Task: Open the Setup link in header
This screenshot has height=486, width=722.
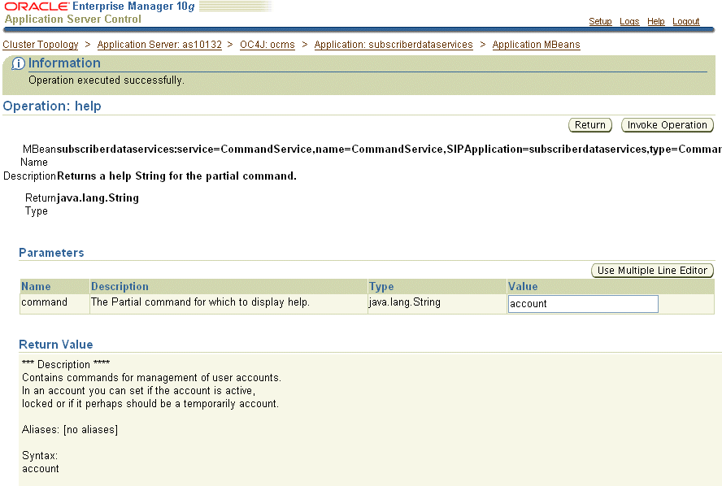Action: coord(600,21)
